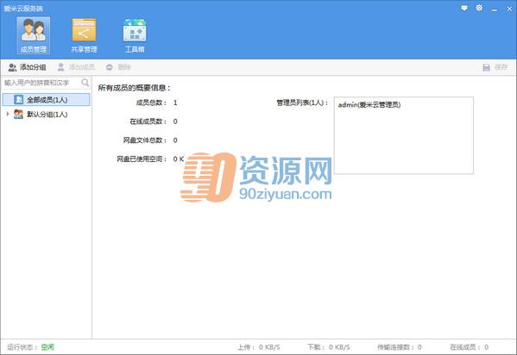Click the 保存 save button

[495, 67]
